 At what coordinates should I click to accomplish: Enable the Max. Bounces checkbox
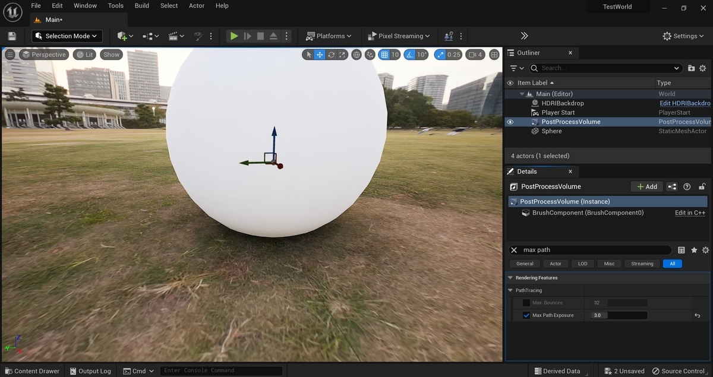526,303
